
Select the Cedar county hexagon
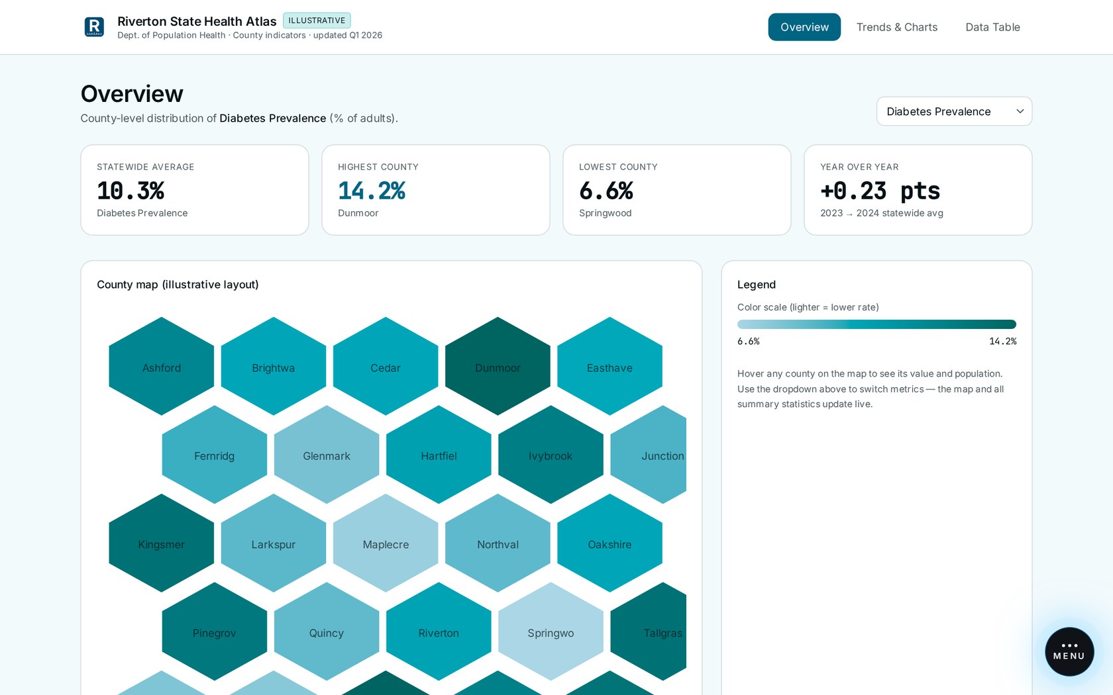pos(386,366)
